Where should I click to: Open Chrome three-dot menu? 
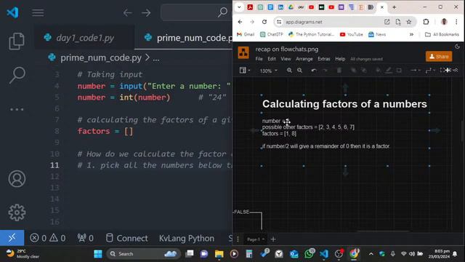456,22
